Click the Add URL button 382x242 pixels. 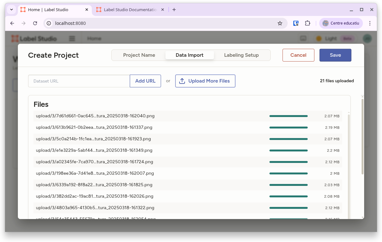point(145,81)
